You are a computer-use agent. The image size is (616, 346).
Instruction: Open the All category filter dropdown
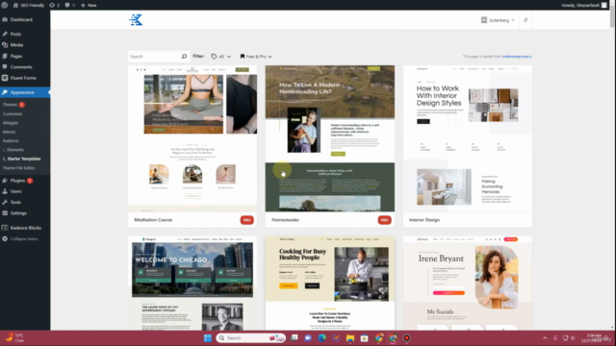point(221,57)
